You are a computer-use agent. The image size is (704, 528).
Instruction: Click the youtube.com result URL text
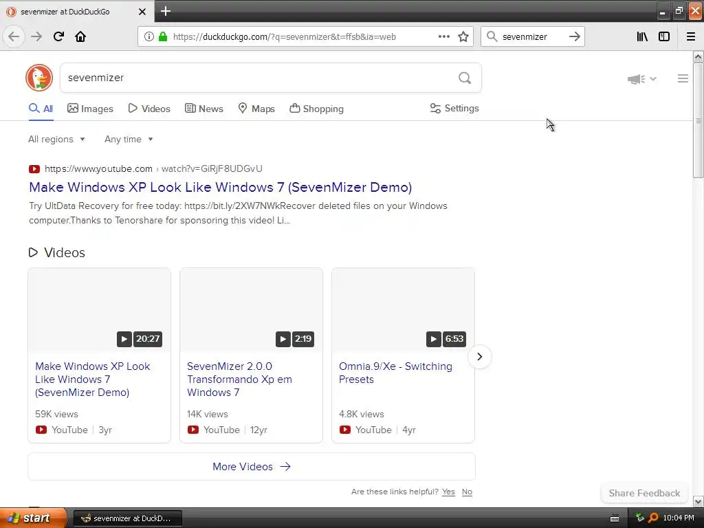pos(153,169)
